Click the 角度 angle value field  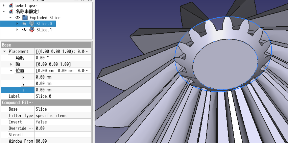tap(63, 58)
